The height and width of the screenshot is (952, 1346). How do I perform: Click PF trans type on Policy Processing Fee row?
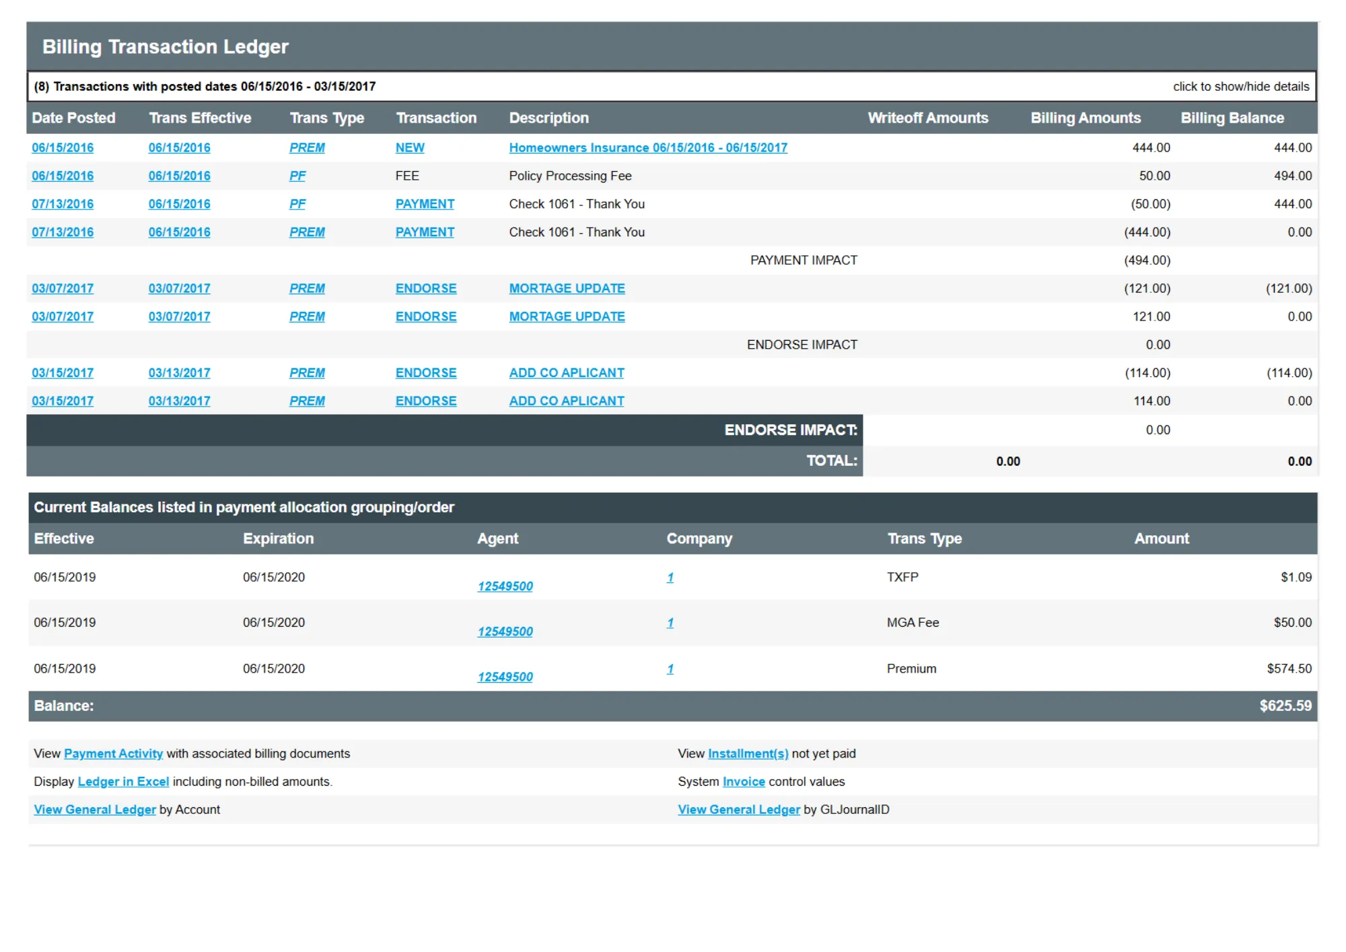(297, 176)
